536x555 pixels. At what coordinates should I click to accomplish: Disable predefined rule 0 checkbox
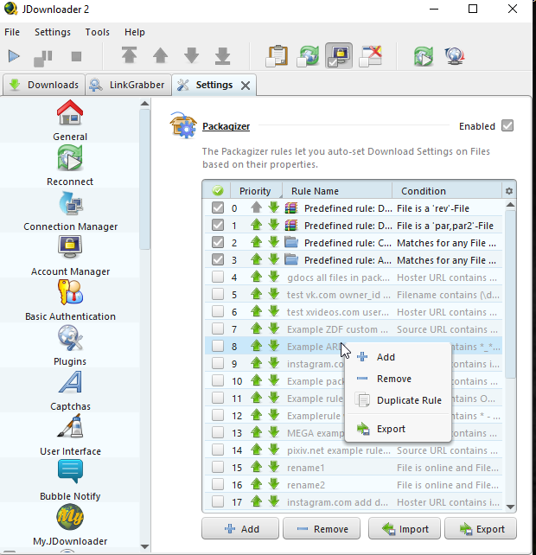tap(218, 207)
